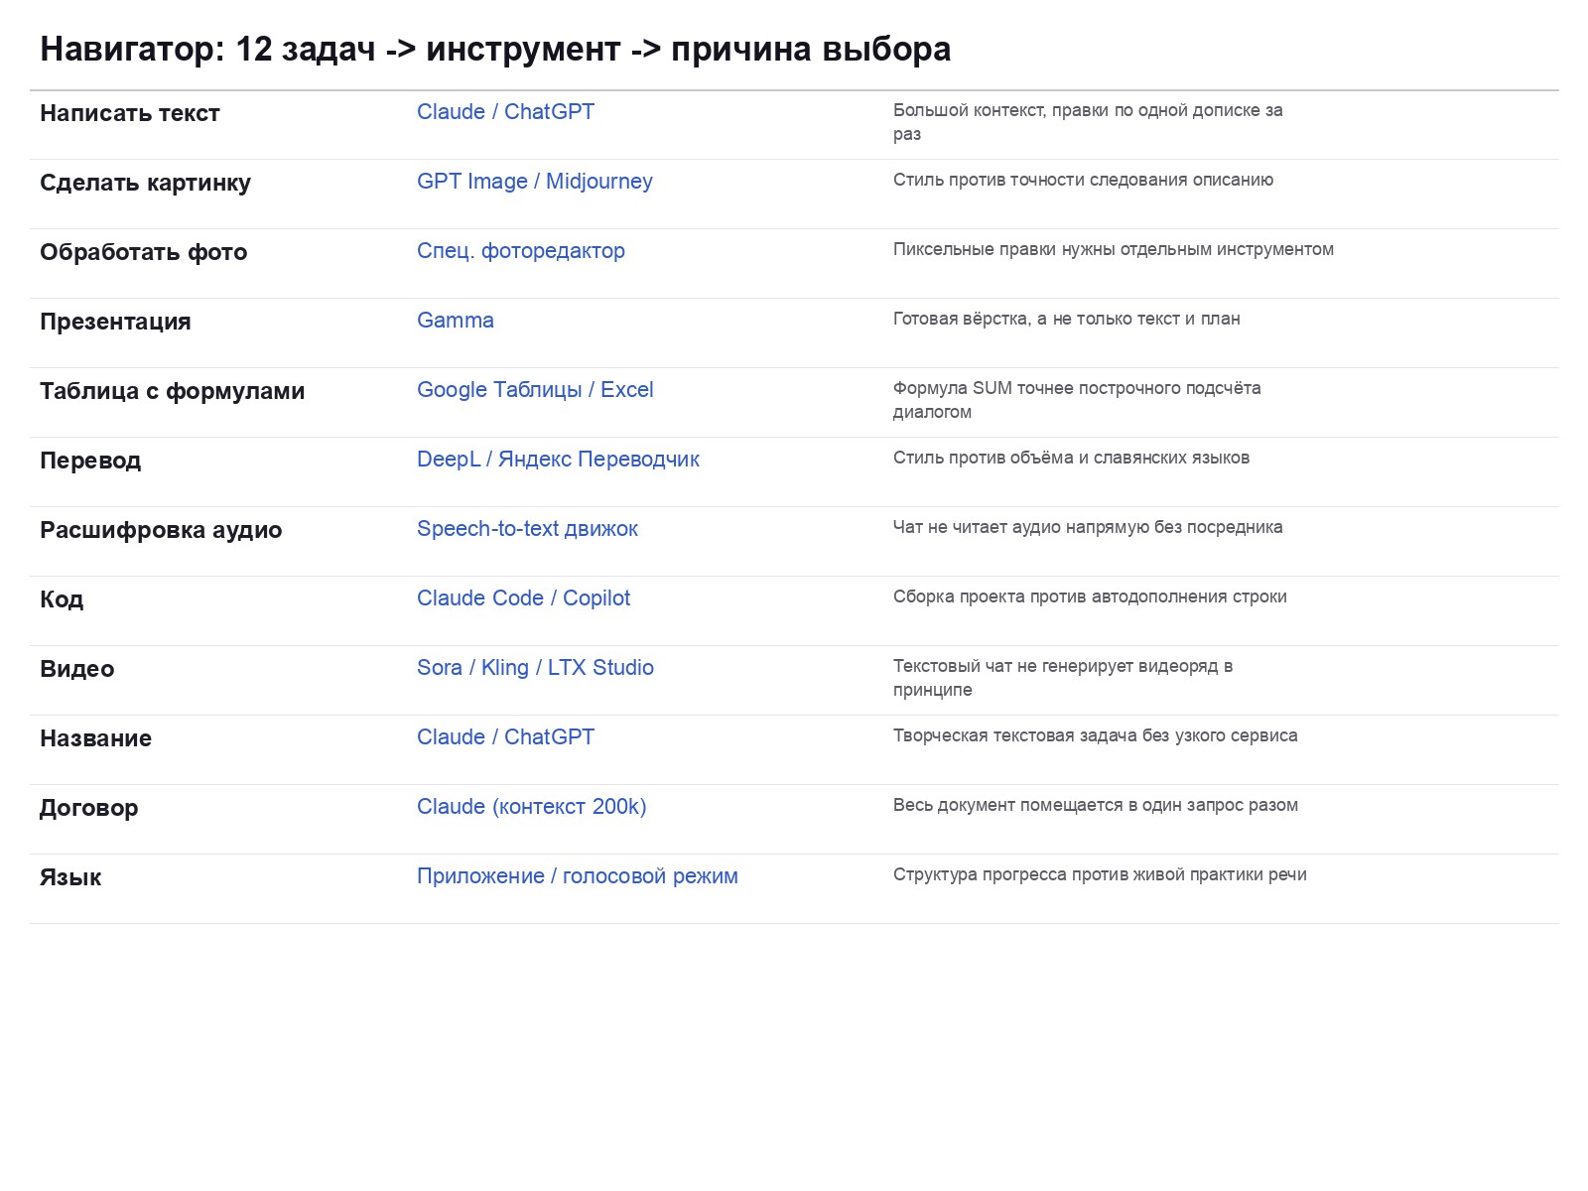Select the 'Видео' task cell
The height and width of the screenshot is (1191, 1588).
(x=77, y=669)
